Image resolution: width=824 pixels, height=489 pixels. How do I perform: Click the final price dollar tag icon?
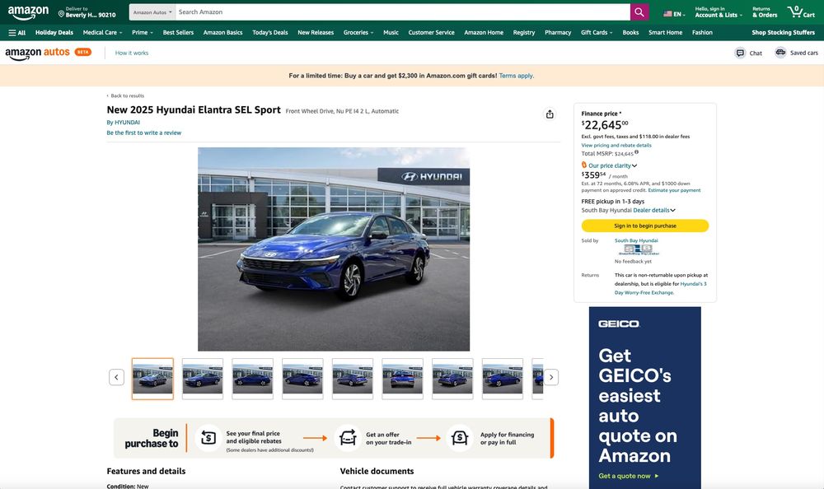coord(208,437)
